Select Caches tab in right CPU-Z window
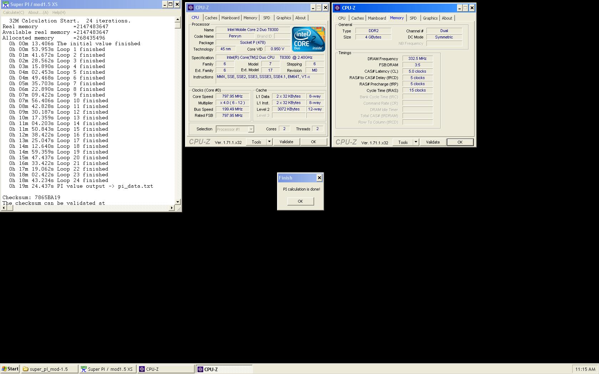This screenshot has height=374, width=599. pyautogui.click(x=357, y=18)
